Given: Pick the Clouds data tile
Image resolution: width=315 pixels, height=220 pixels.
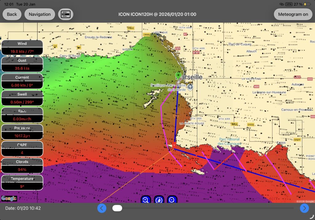Looking at the screenshot, I should (x=22, y=166).
